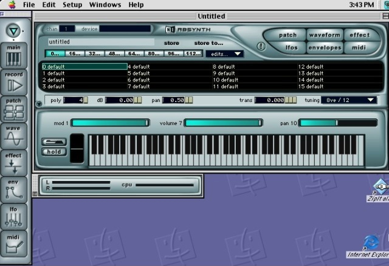Open the Windows menu

point(105,5)
